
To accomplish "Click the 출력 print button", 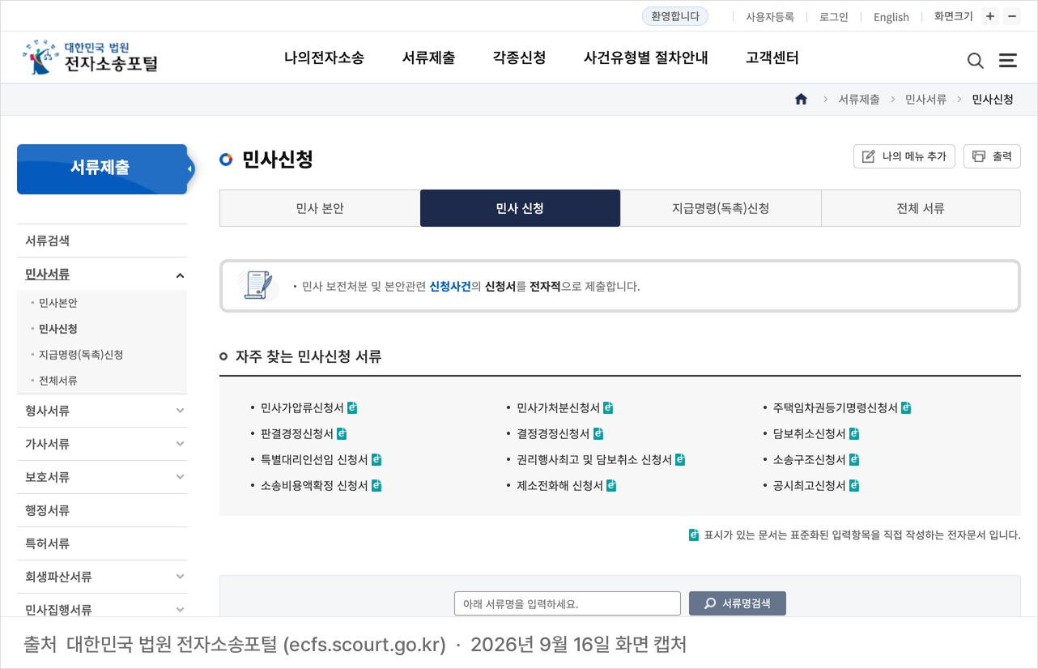I will [x=992, y=156].
